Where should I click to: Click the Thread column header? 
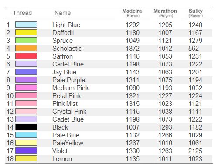22,13
